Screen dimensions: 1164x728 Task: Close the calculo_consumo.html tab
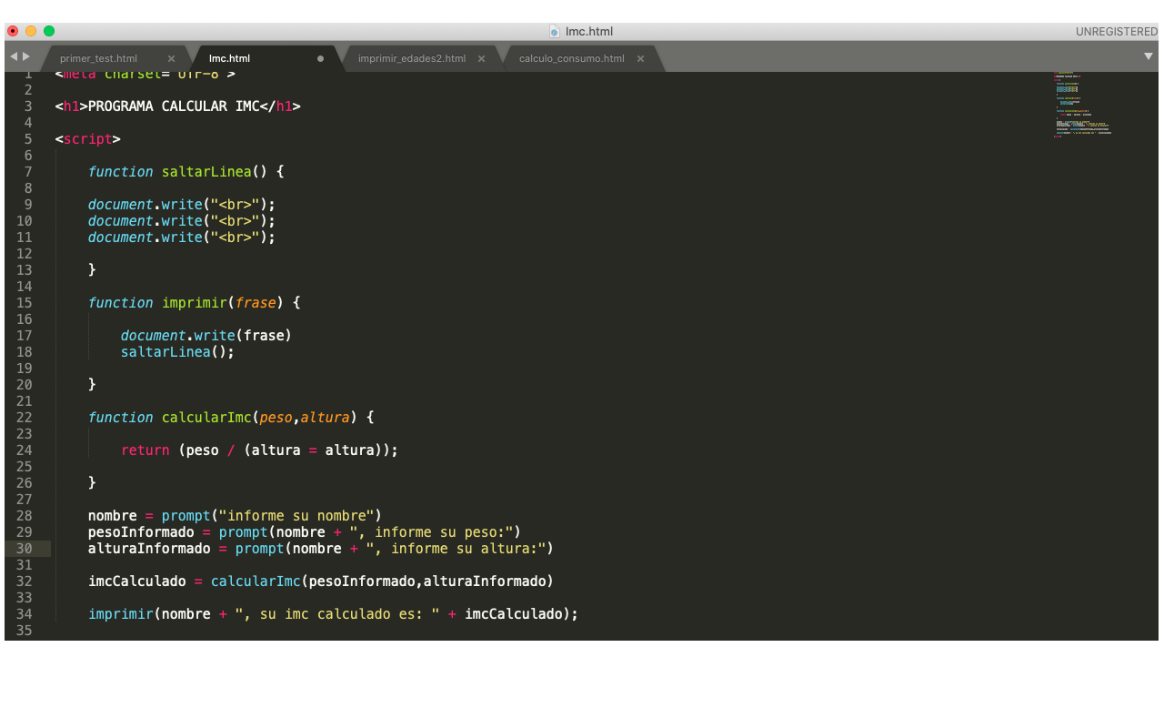[x=640, y=58]
